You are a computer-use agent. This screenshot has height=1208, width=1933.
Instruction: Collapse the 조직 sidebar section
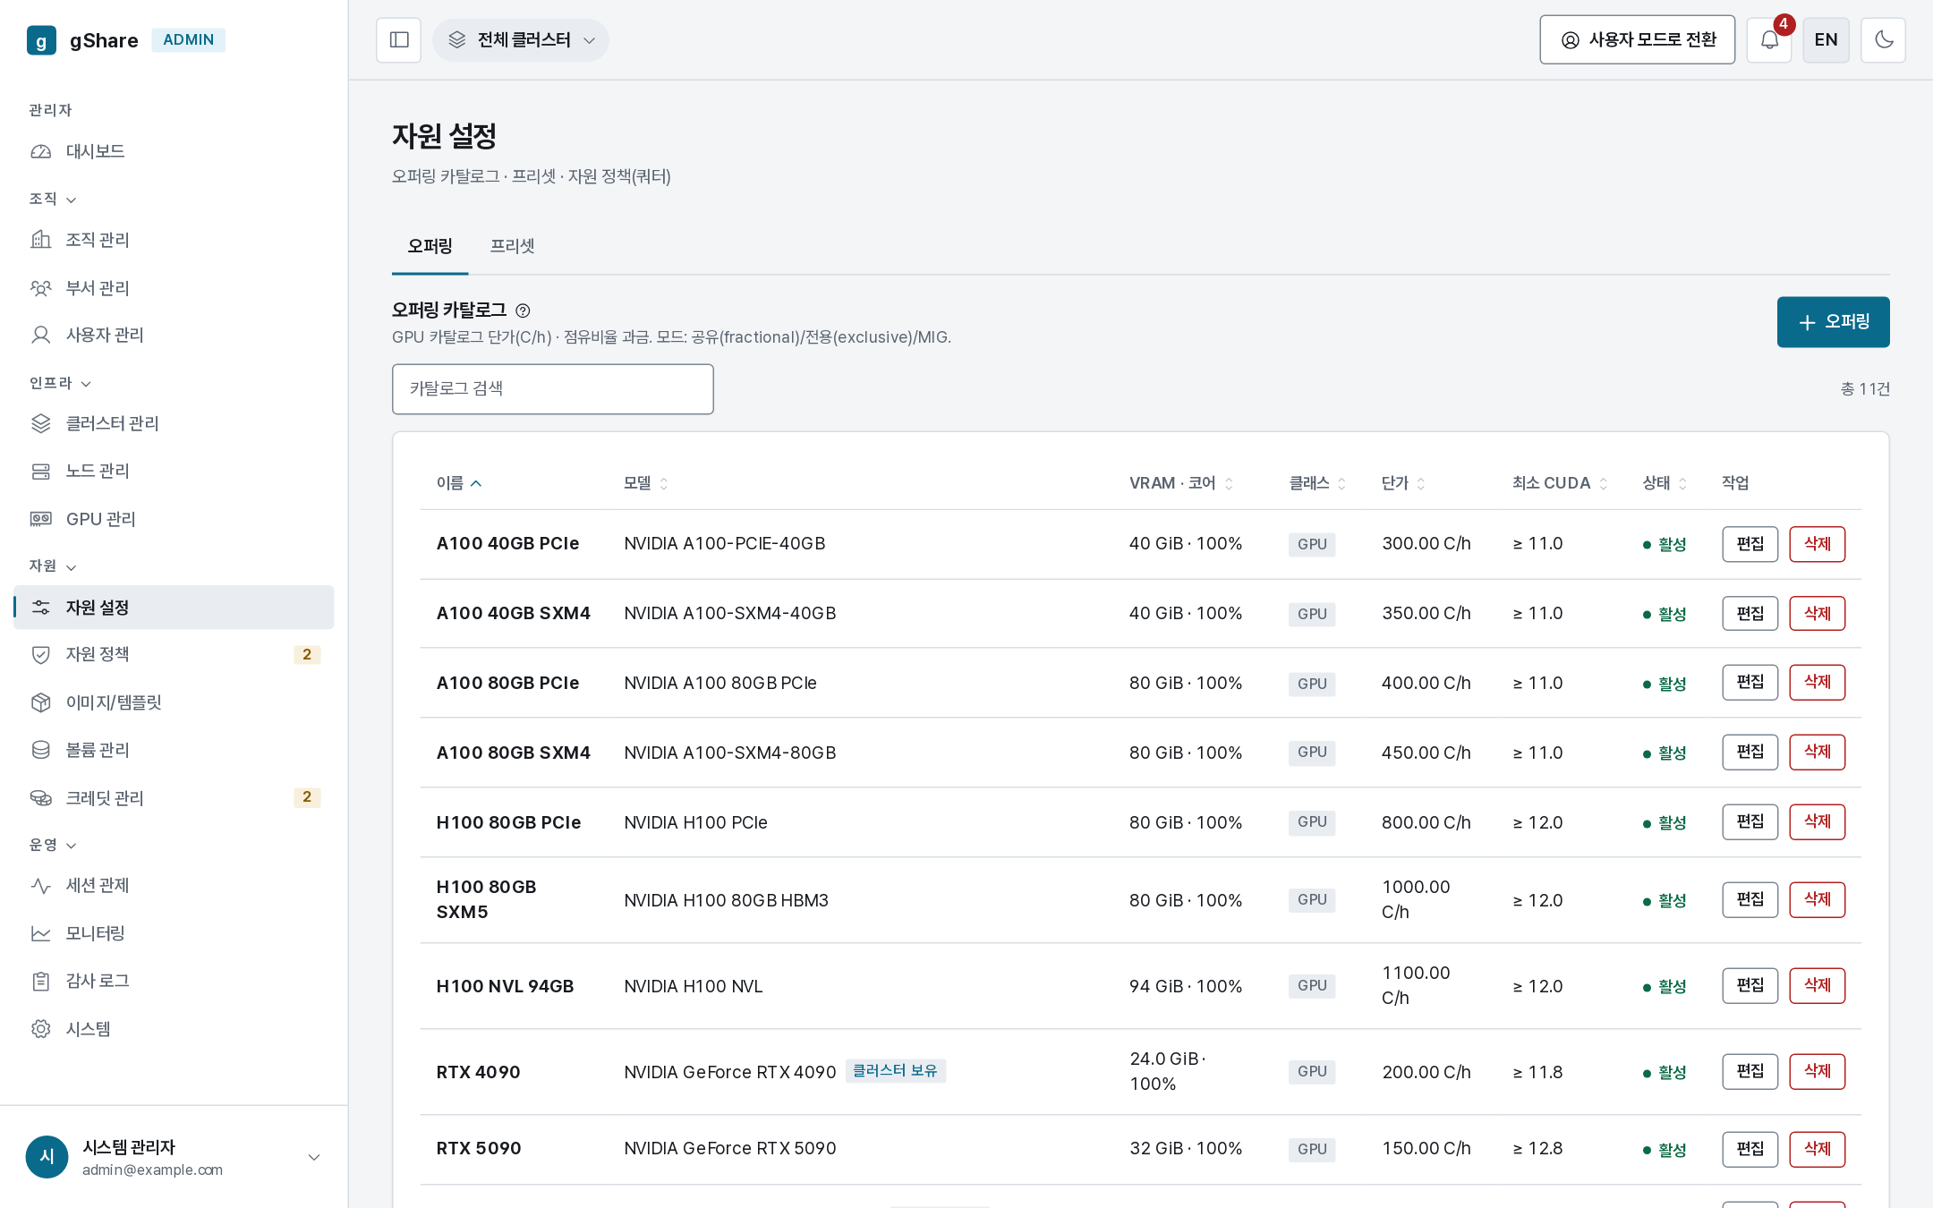(x=53, y=199)
